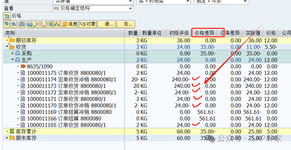The height and width of the screenshot is (150, 291).
Task: Select row 1000011165 订单收货 8800080/1
Action: [67, 125]
